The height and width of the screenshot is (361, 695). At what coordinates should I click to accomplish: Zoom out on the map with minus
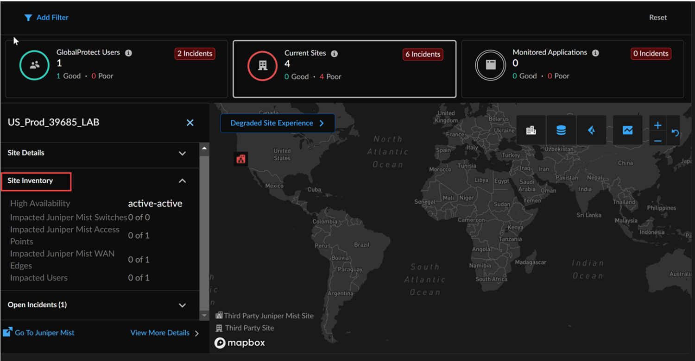point(658,140)
